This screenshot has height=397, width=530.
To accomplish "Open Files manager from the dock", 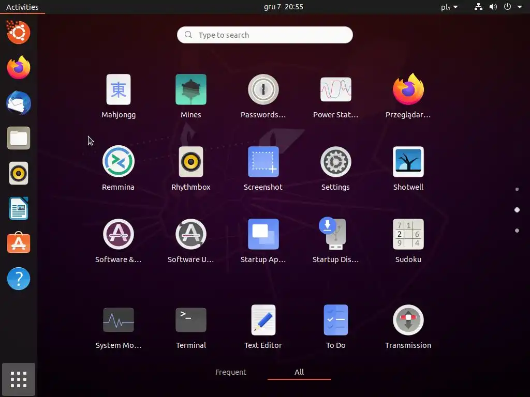I will coord(18,138).
